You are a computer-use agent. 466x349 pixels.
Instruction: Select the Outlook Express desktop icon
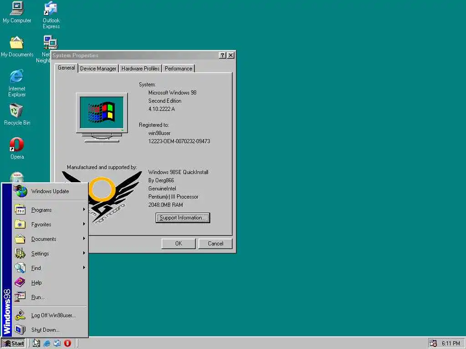coord(51,15)
